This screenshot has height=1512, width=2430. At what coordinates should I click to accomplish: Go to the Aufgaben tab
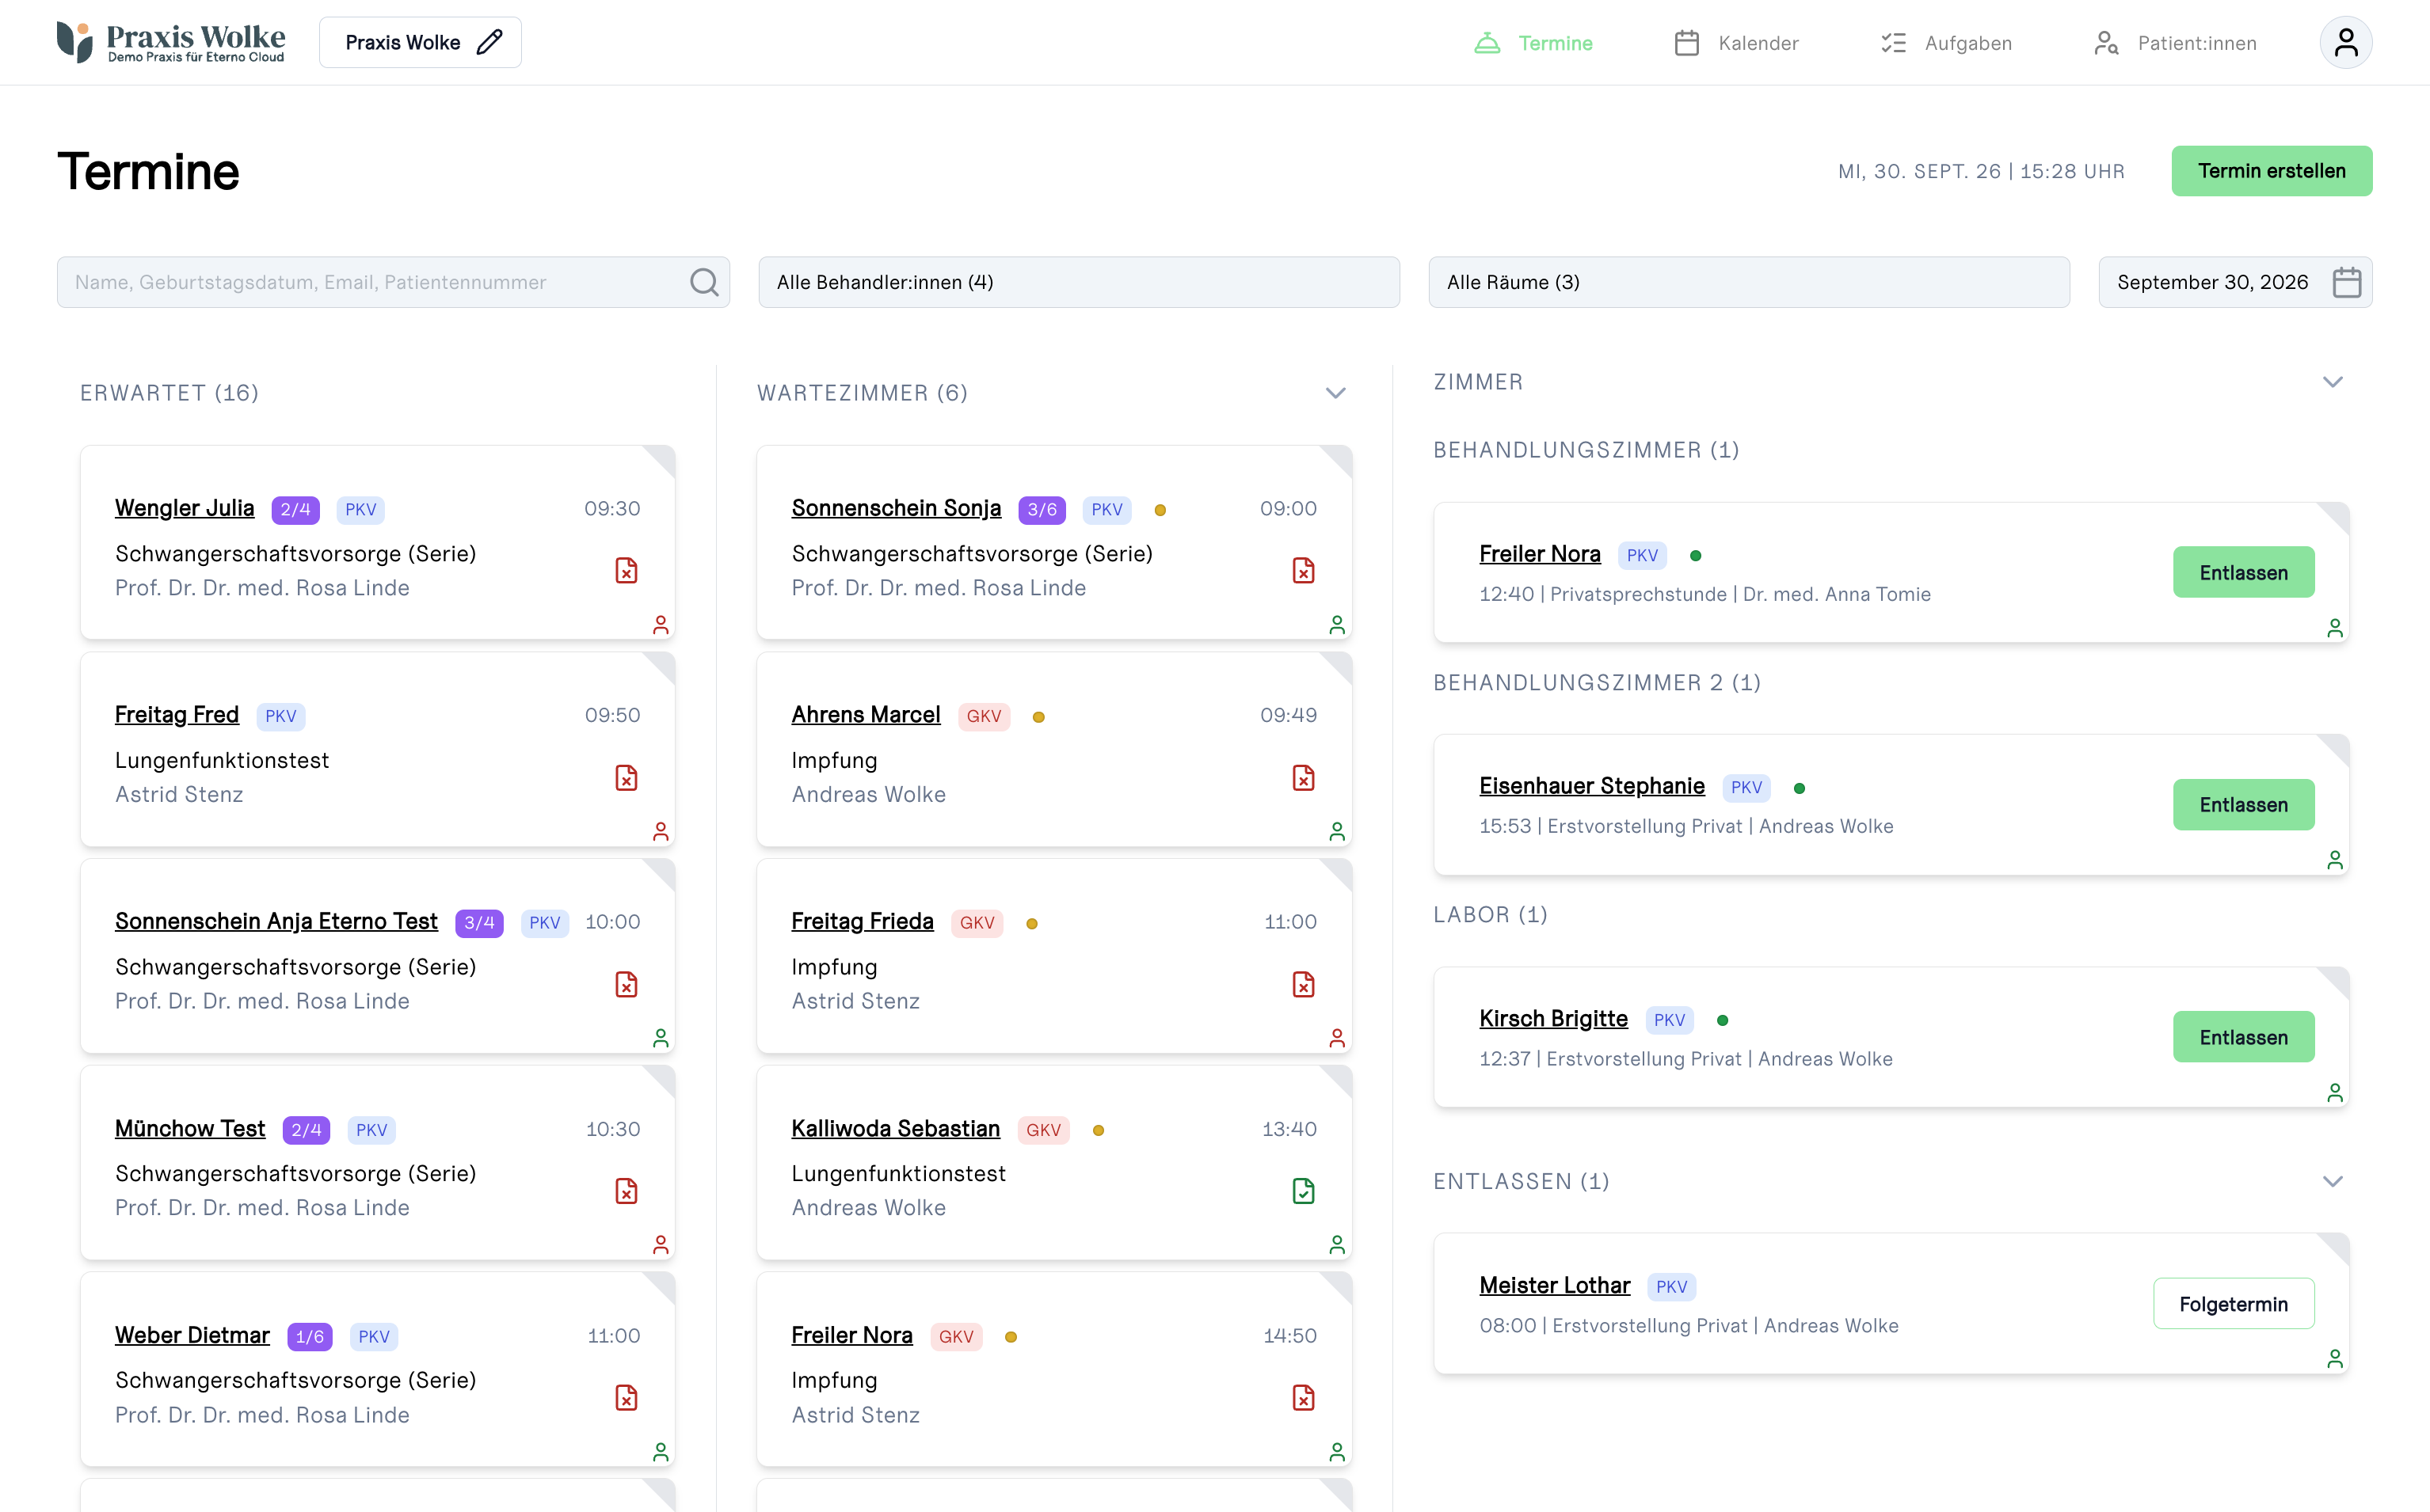(1946, 43)
